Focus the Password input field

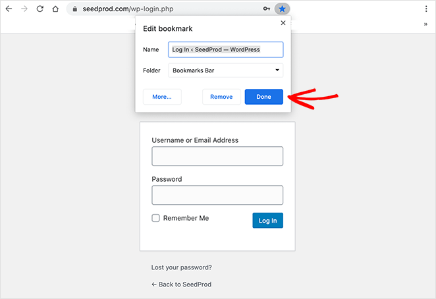coord(217,195)
